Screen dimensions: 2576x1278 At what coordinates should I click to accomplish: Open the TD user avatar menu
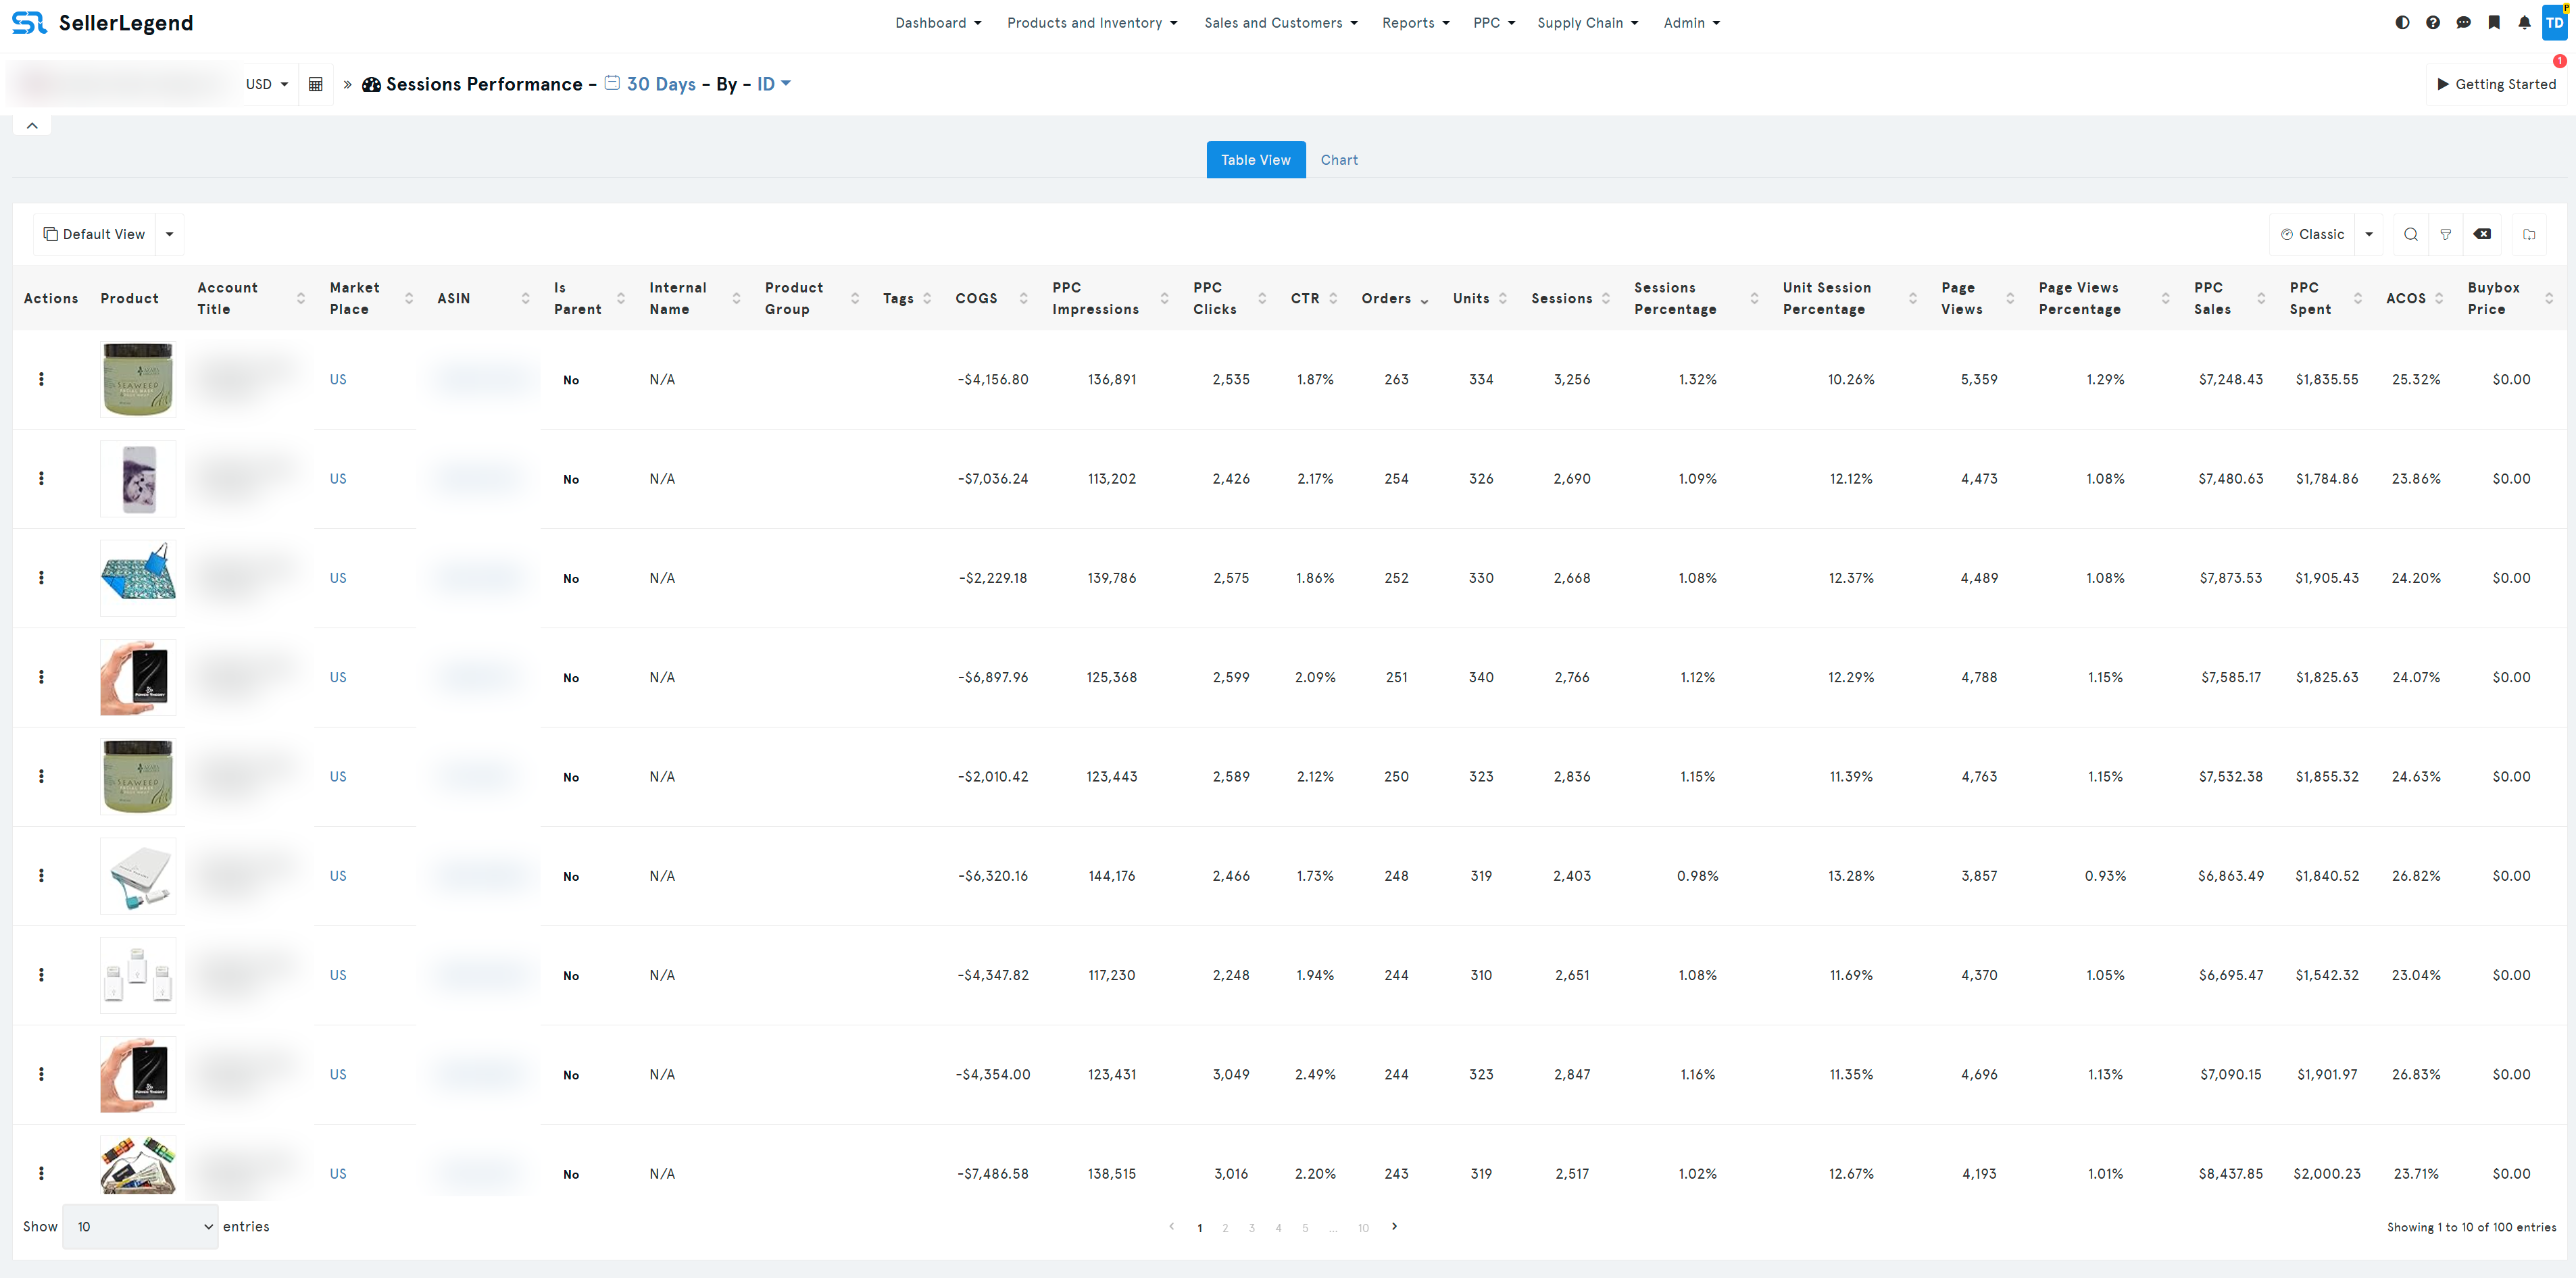(x=2555, y=22)
